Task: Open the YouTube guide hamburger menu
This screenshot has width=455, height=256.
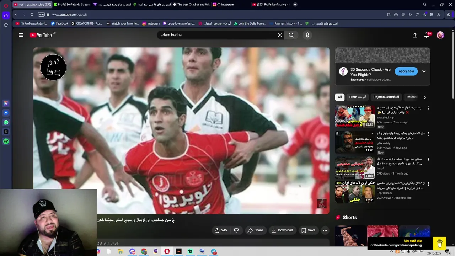Action: (x=21, y=35)
